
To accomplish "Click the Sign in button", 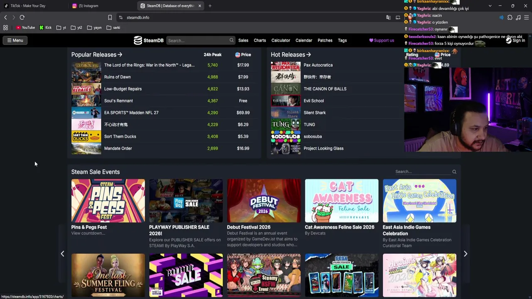I will 515,40.
